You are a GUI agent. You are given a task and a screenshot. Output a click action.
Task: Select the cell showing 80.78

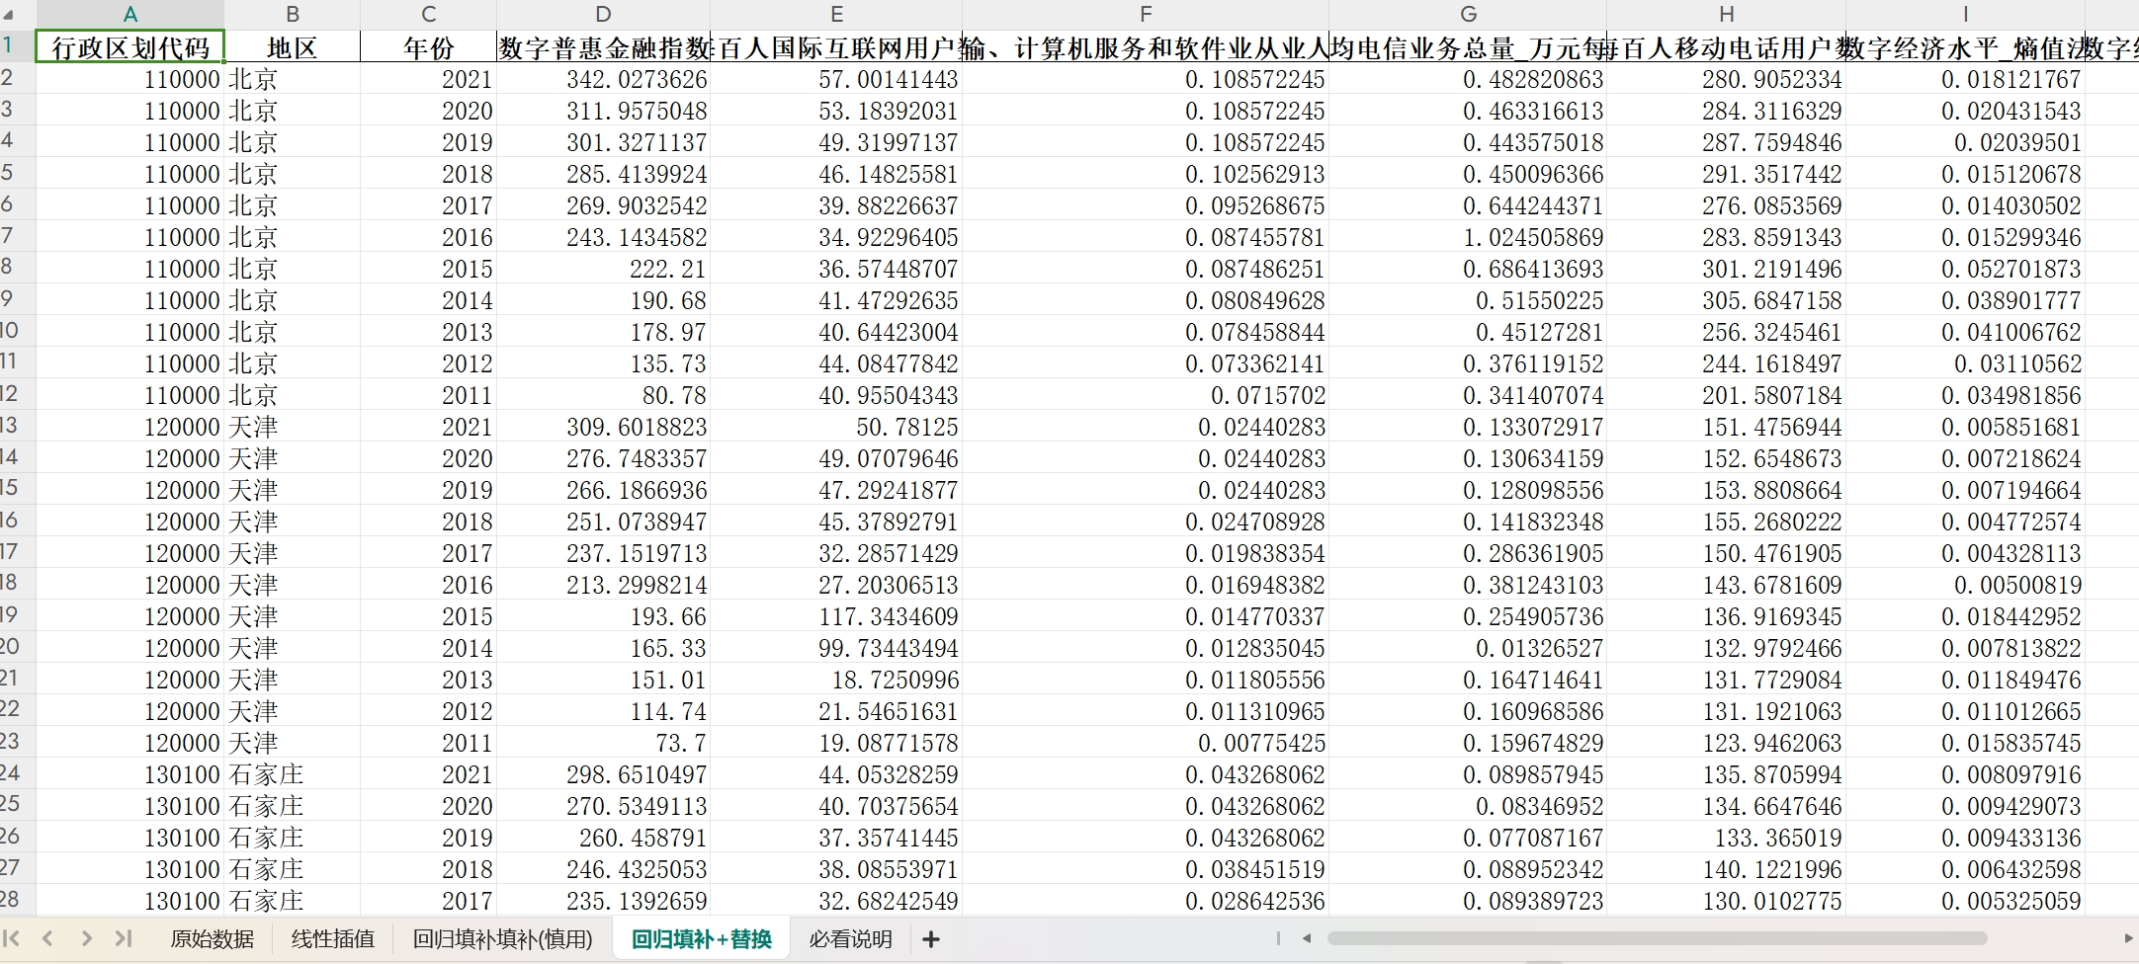(x=603, y=395)
